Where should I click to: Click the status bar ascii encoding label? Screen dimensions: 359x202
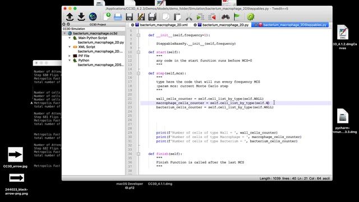326,178
